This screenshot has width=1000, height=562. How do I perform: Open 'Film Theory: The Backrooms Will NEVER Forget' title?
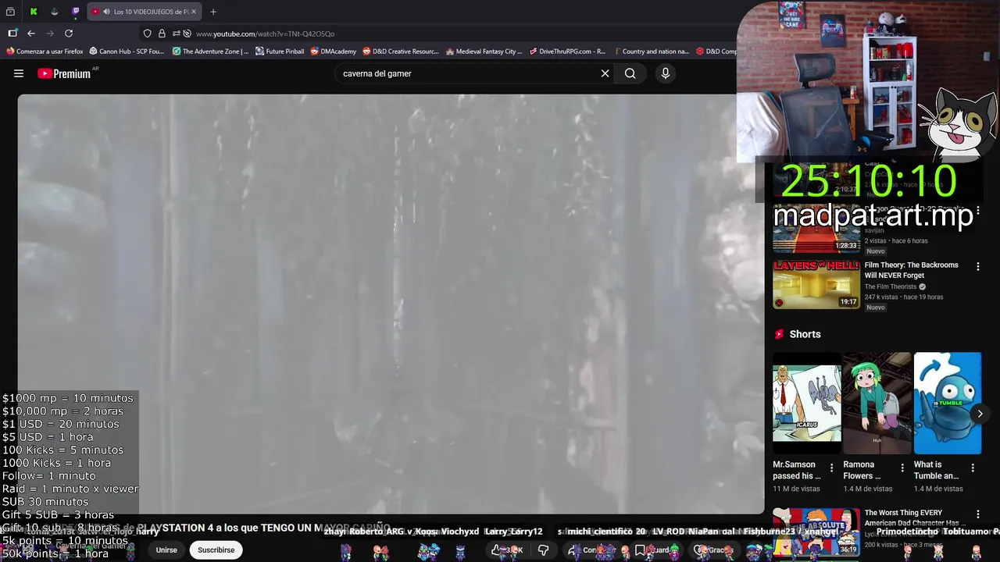point(911,270)
